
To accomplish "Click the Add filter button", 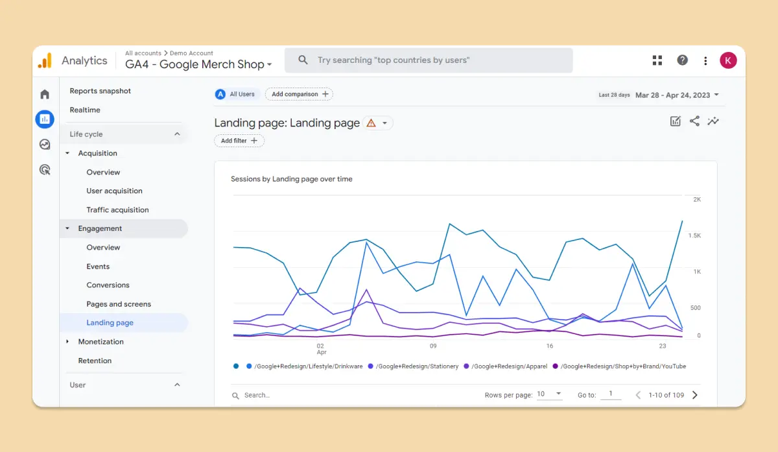I will tap(239, 141).
